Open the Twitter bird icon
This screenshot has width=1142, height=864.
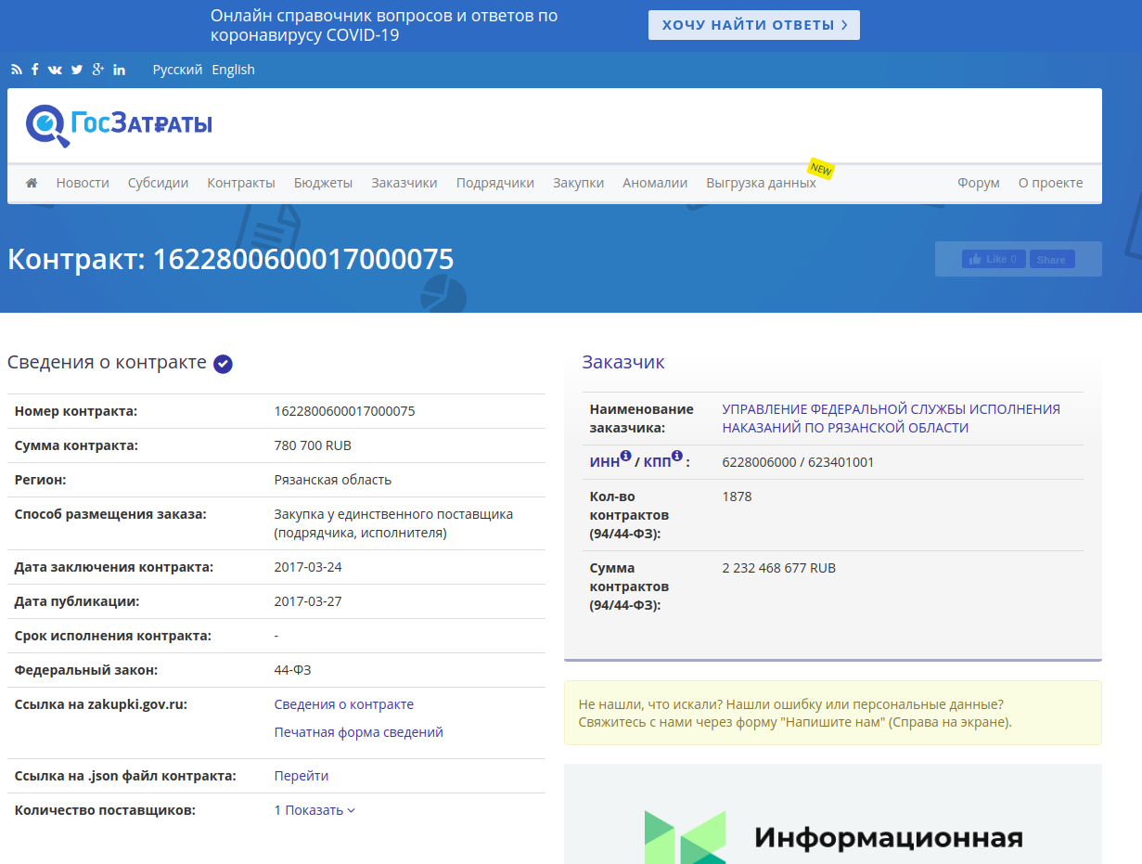[x=77, y=70]
